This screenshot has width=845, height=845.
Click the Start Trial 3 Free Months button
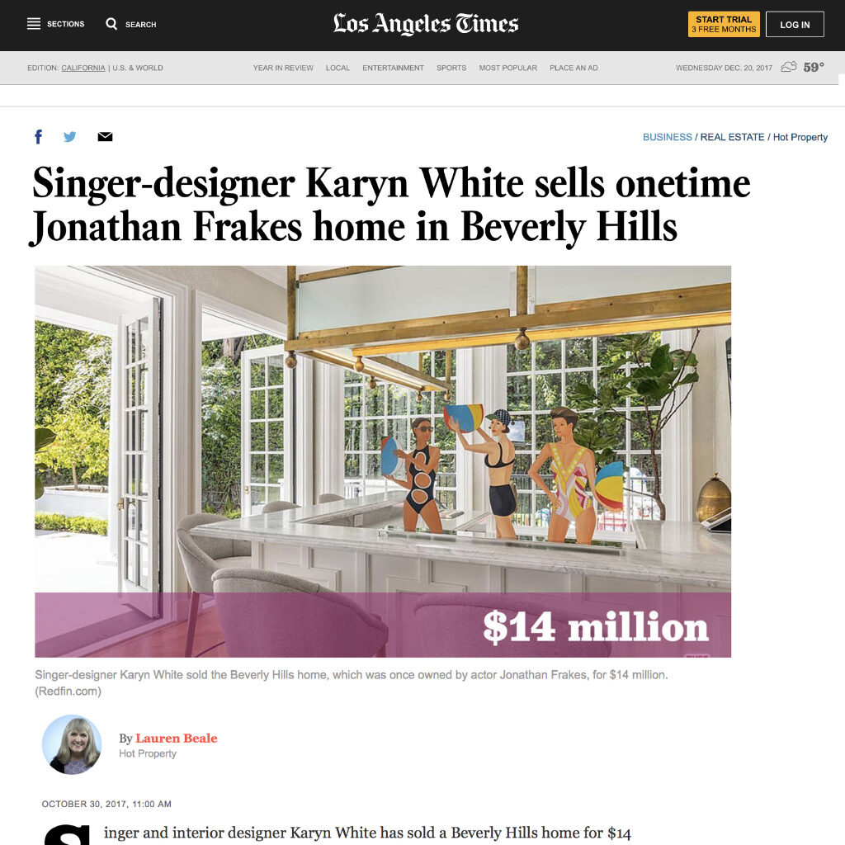(724, 24)
